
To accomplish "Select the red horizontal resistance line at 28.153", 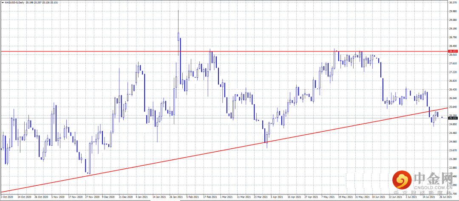I will click(224, 51).
